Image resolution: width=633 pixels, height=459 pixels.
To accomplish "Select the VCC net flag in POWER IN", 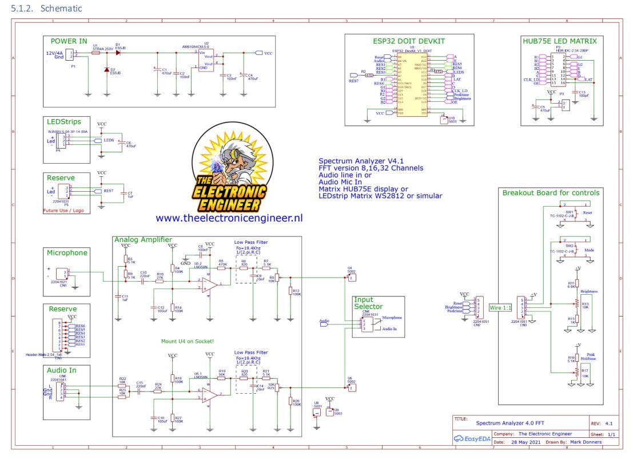I will pyautogui.click(x=264, y=53).
